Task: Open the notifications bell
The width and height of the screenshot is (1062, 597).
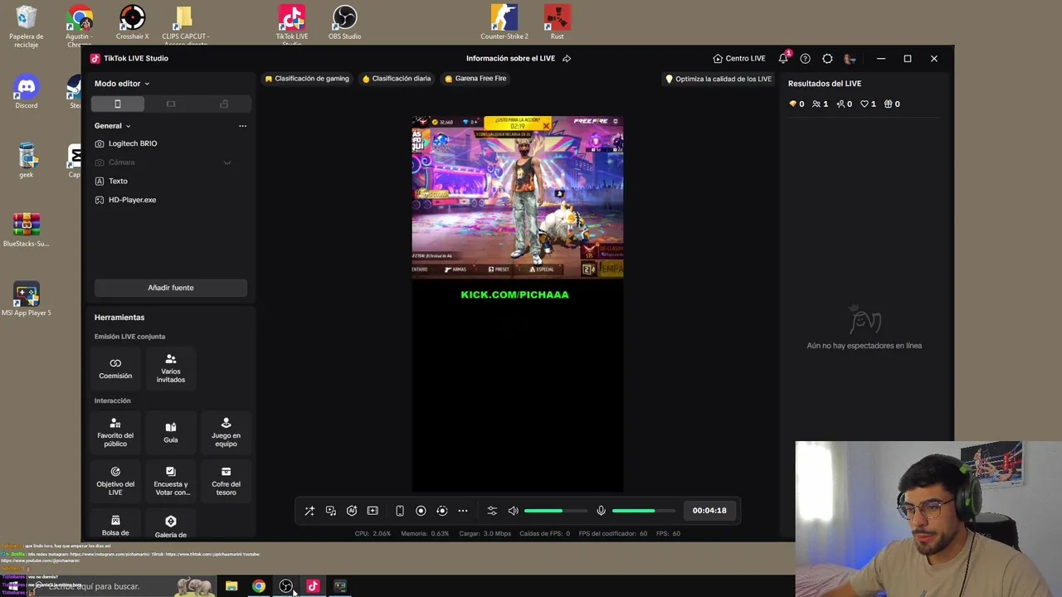Action: [x=783, y=58]
